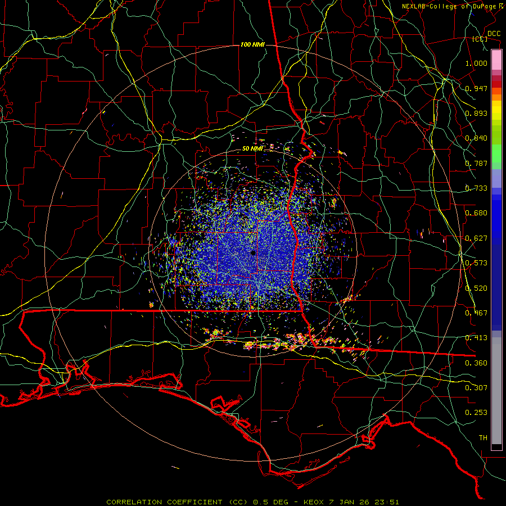Click the 100 NMI range ring label
This screenshot has width=506, height=506.
point(252,44)
